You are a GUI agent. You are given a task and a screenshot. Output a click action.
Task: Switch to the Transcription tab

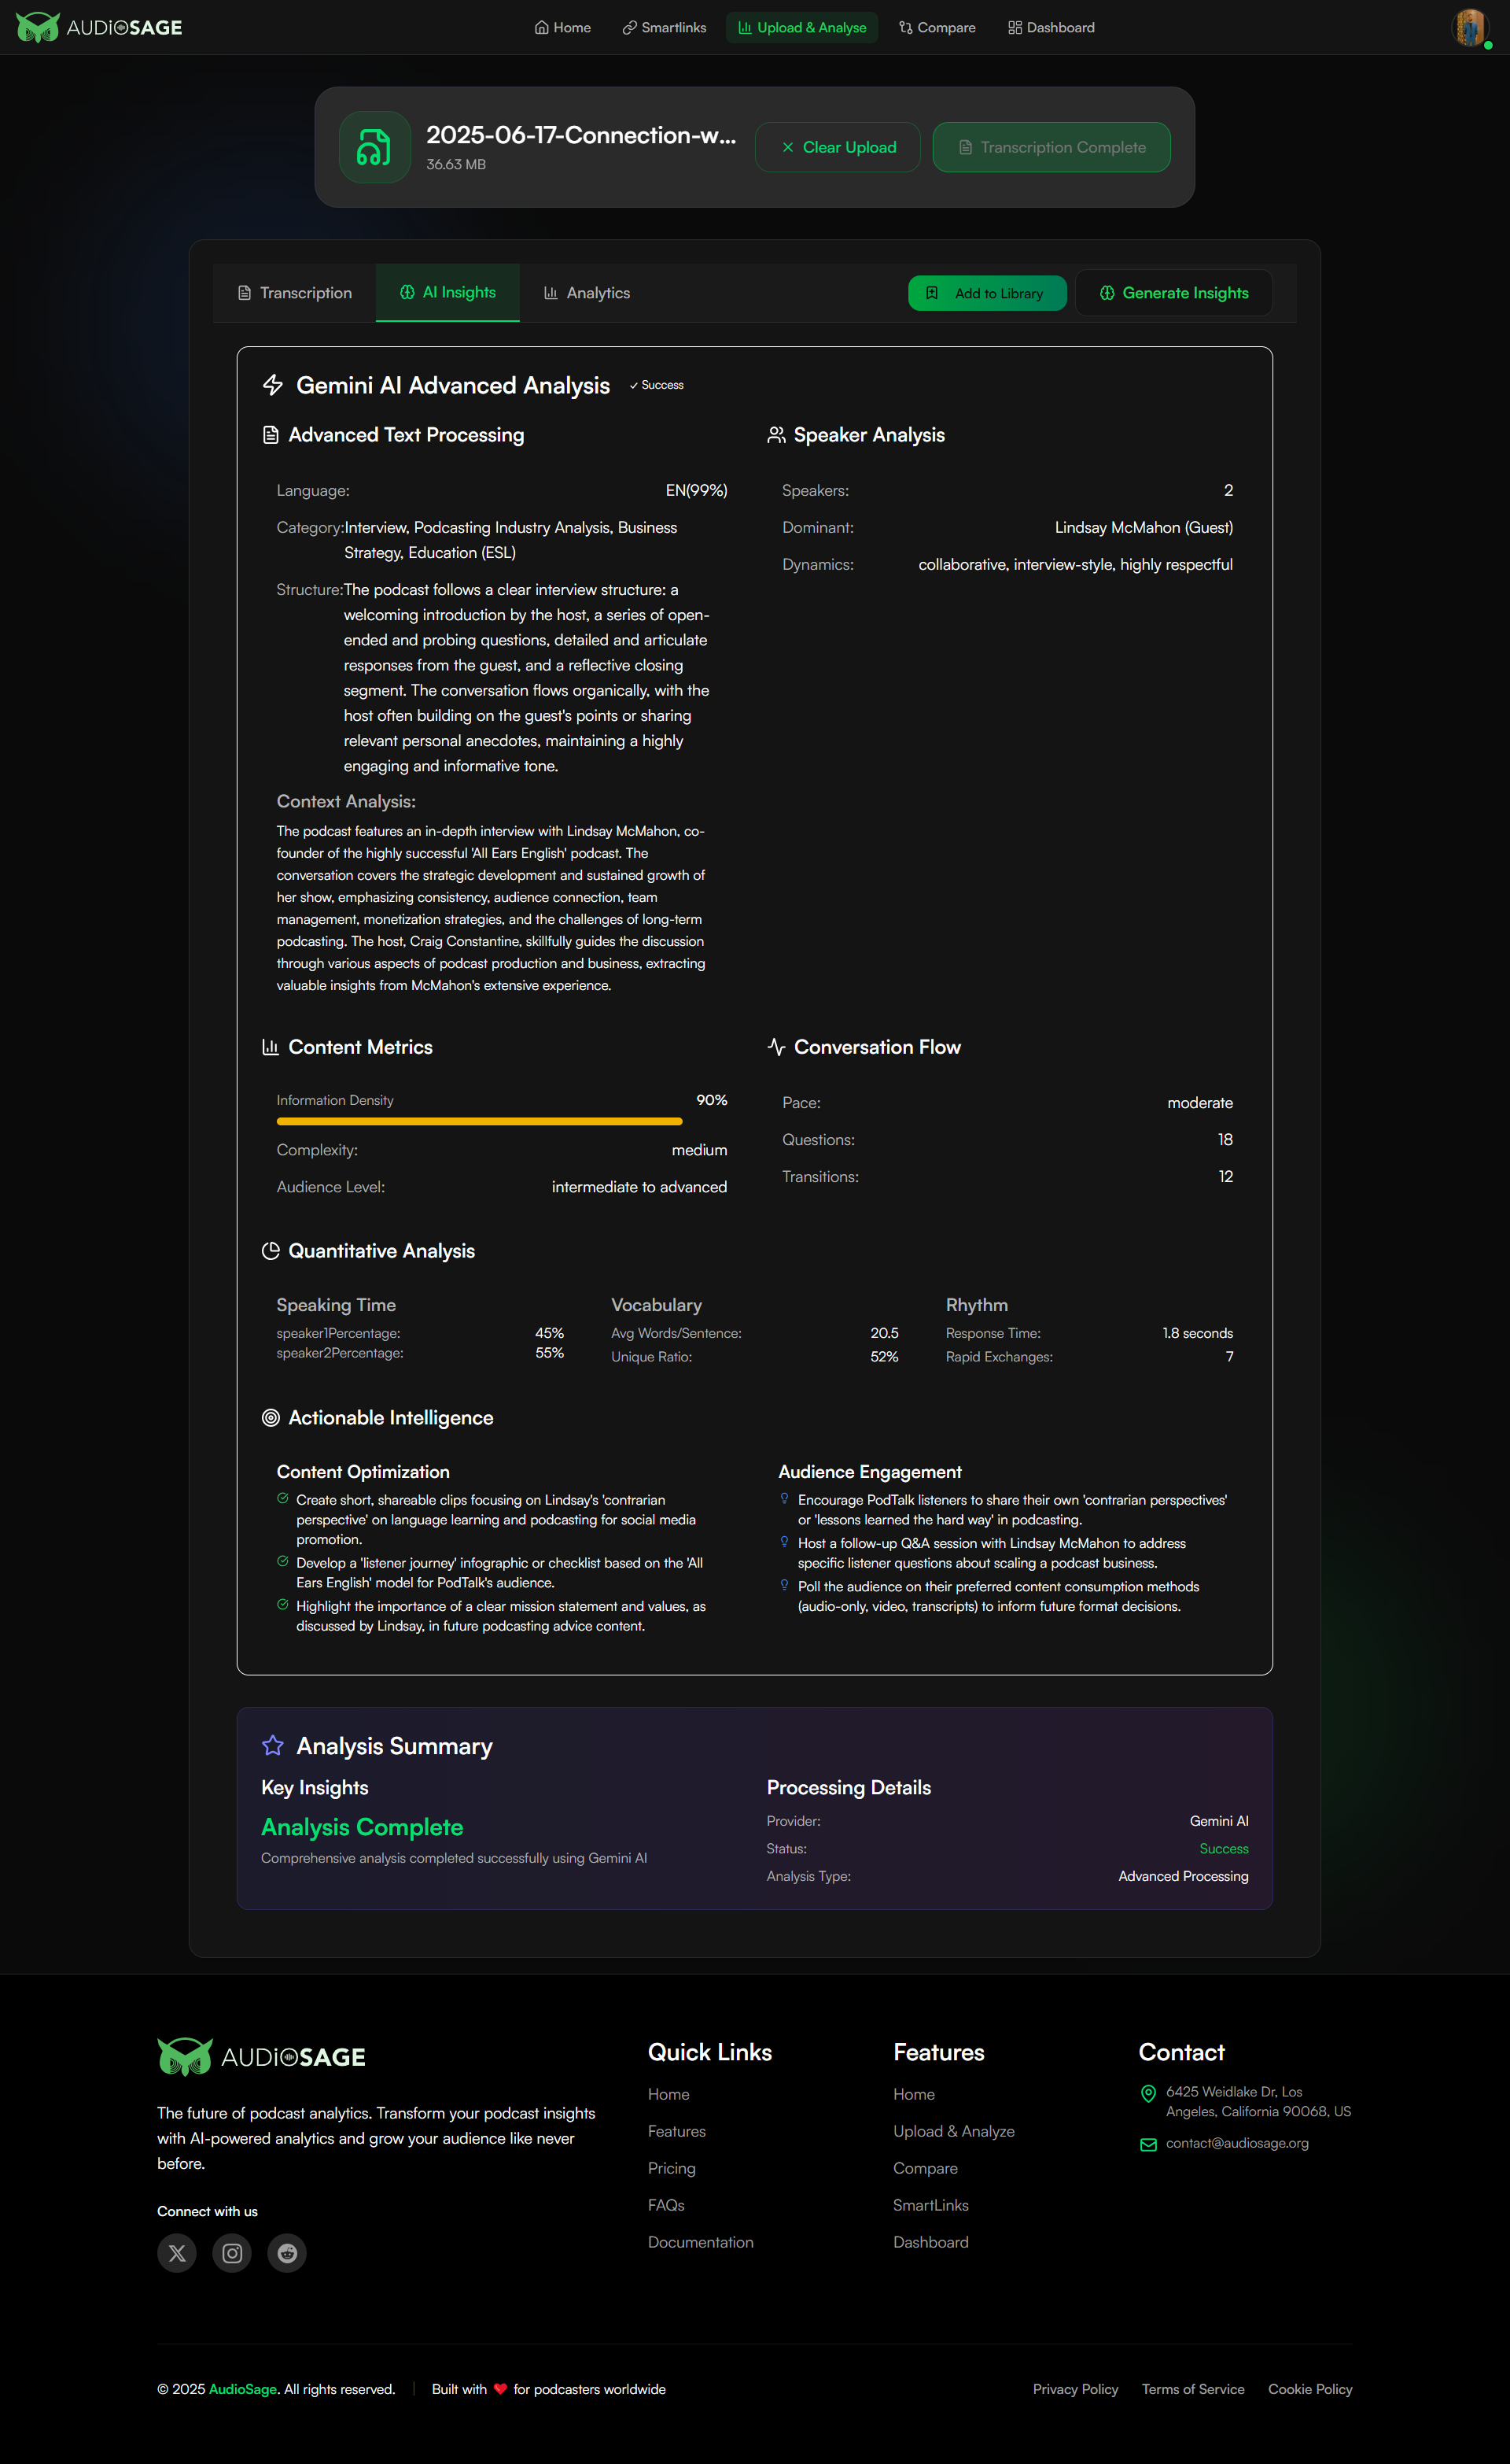point(295,293)
